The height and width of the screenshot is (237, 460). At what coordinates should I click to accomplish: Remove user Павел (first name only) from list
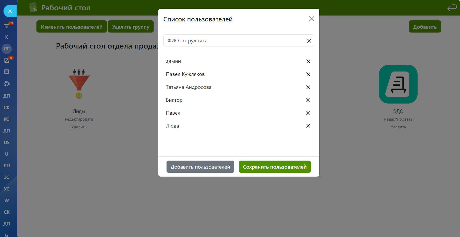[x=308, y=113]
